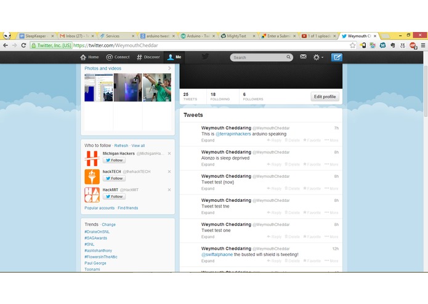The height and width of the screenshot is (304, 428).
Task: Expand the 'Tweet test {now}' tweet
Action: point(208,189)
